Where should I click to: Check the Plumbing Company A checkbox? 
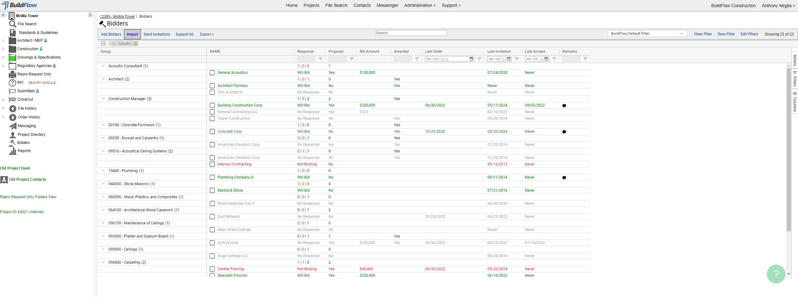pyautogui.click(x=212, y=177)
